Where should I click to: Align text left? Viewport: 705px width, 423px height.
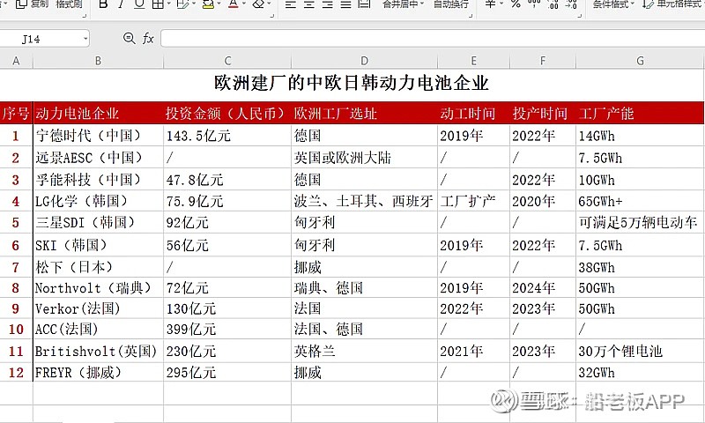(291, 4)
